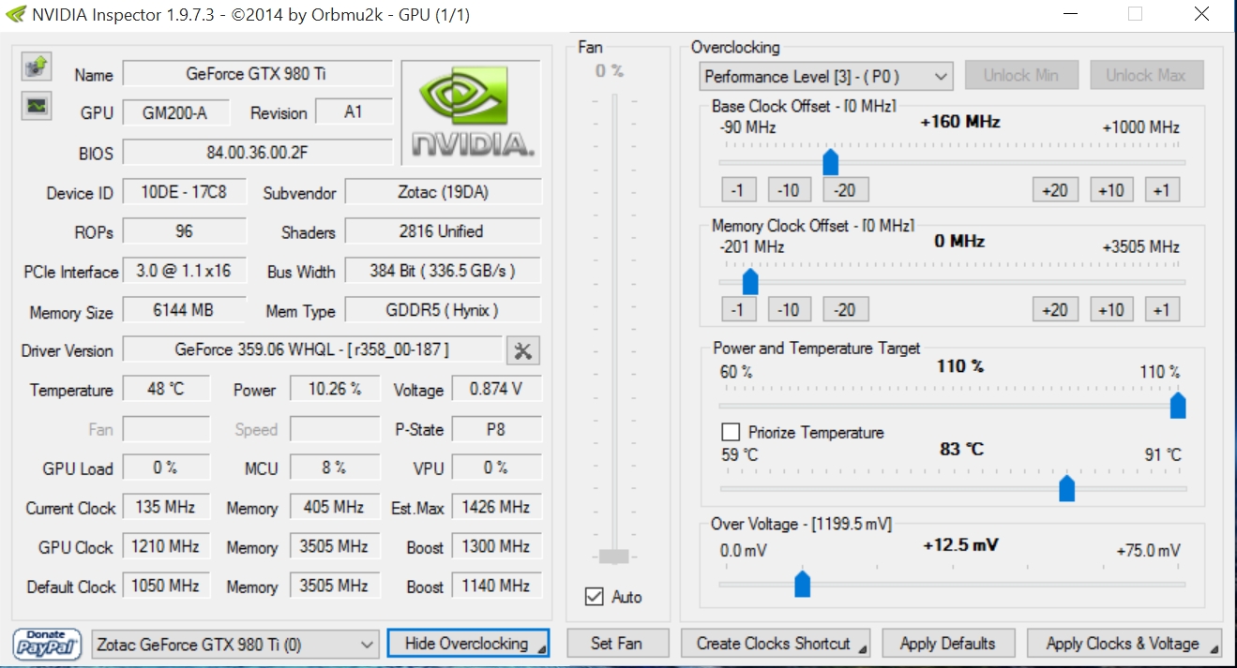Viewport: 1237px width, 668px height.
Task: Click the fan speed vertical slider thumb
Action: pos(613,557)
